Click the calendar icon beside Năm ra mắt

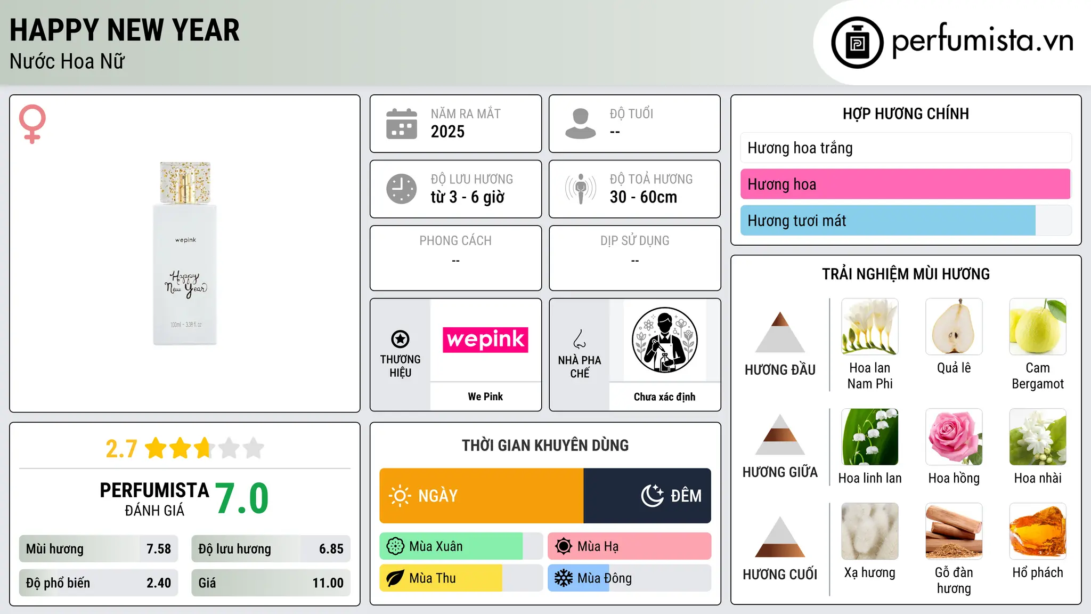tap(402, 124)
